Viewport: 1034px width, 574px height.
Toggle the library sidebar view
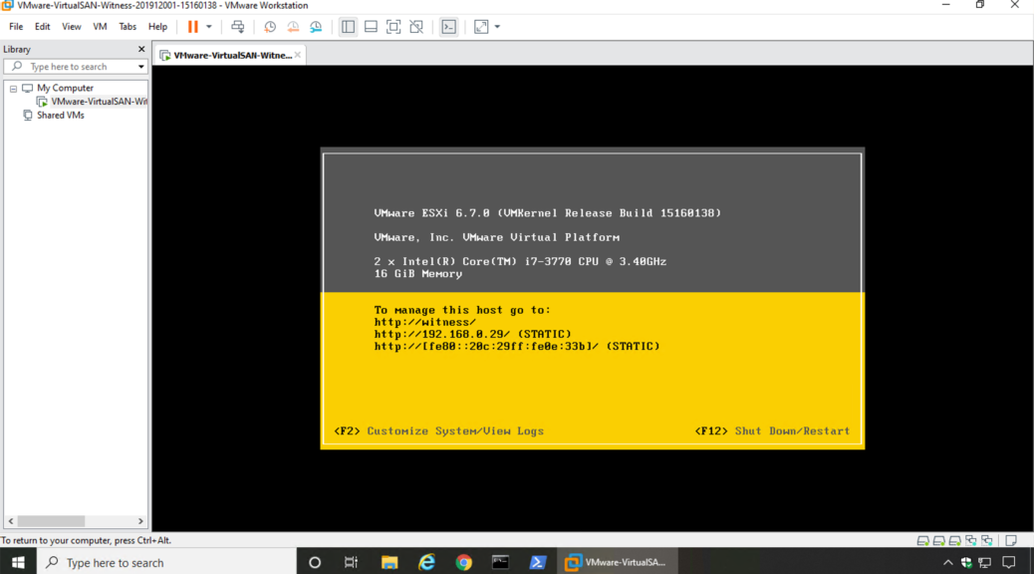348,27
